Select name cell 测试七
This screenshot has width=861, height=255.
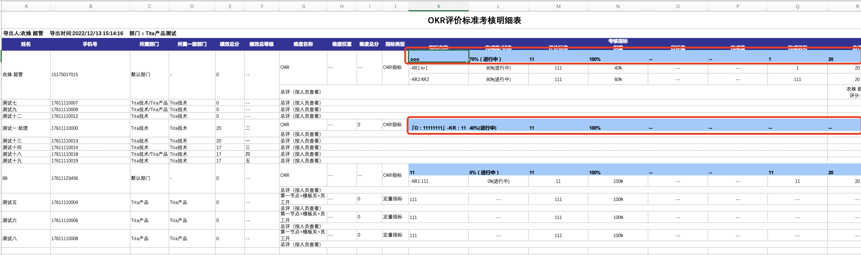(26, 103)
